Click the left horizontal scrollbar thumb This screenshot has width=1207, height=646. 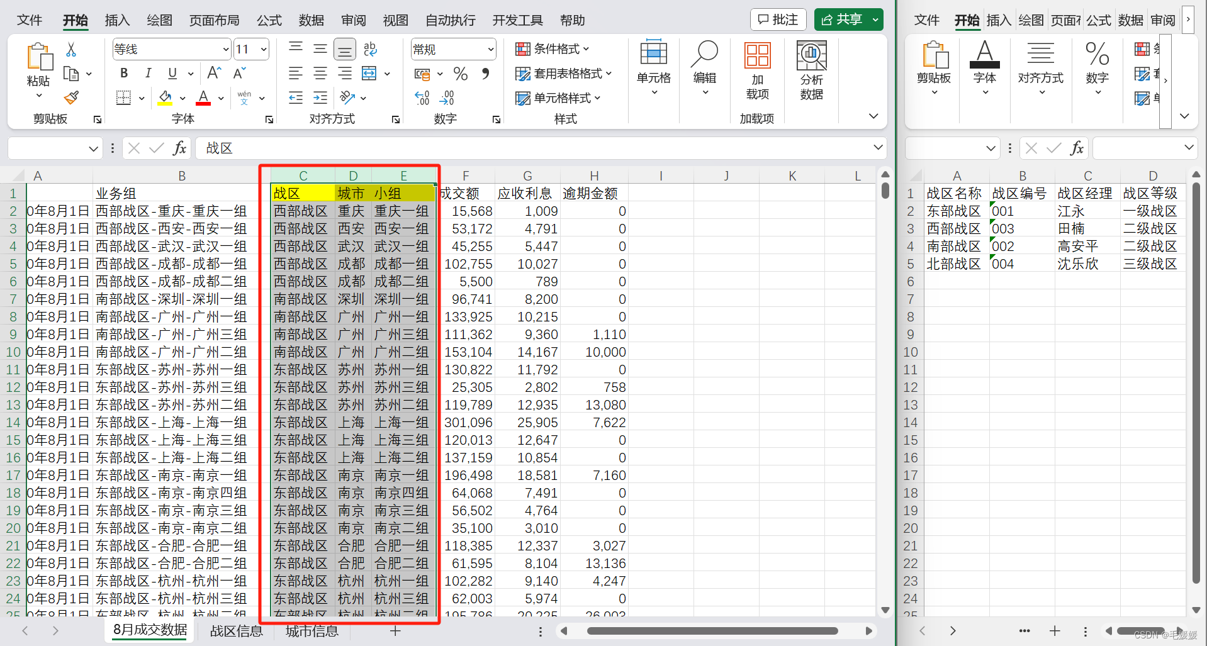point(712,631)
